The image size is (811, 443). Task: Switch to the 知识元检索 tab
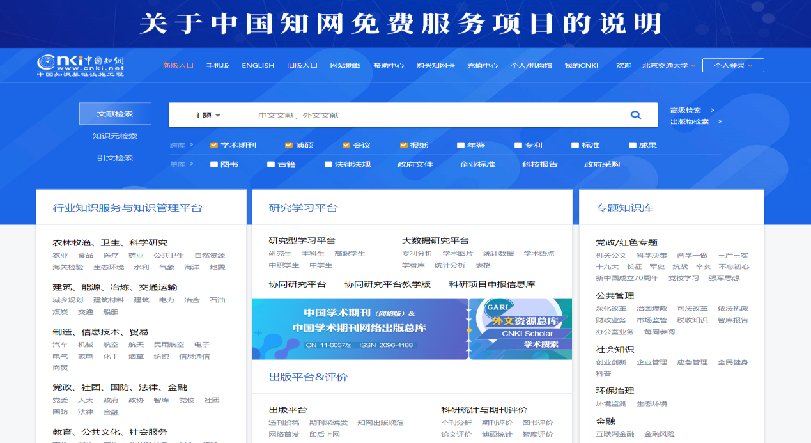point(115,136)
